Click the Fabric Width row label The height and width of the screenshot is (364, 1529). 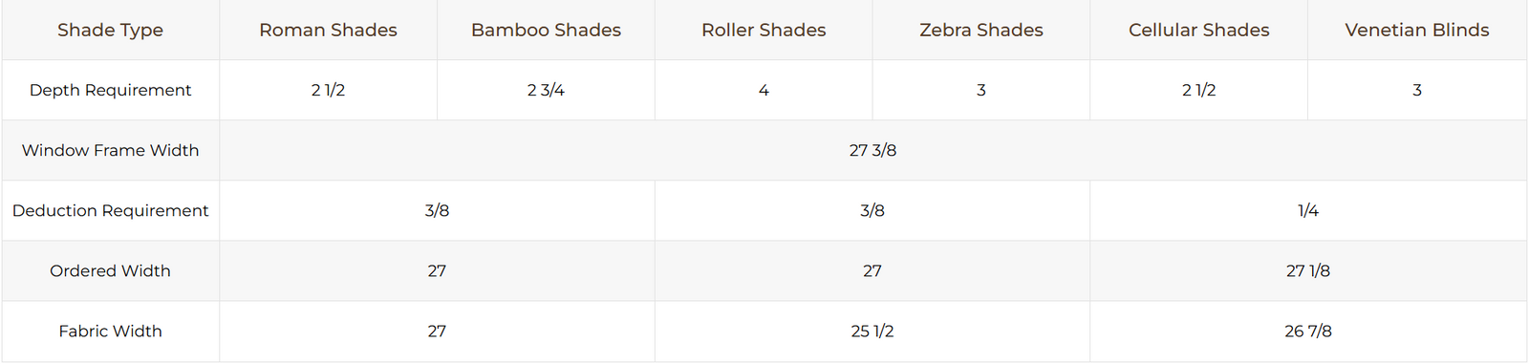pyautogui.click(x=110, y=331)
